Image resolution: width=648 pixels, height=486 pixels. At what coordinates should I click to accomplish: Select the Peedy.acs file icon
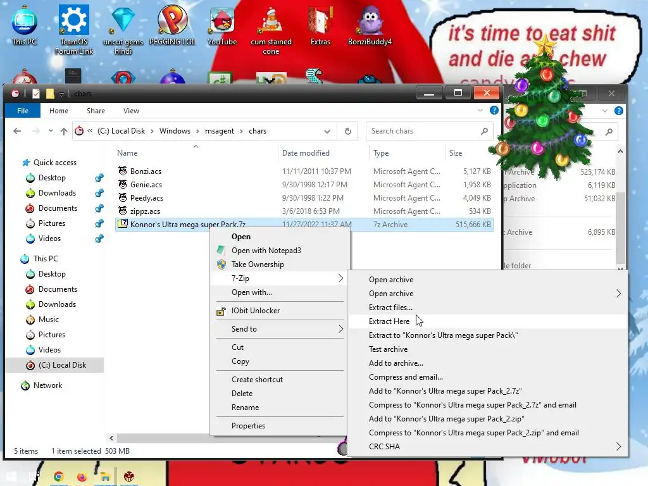122,197
